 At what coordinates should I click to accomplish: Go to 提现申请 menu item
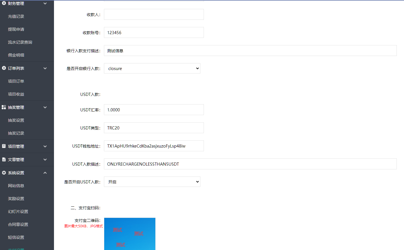pyautogui.click(x=16, y=29)
